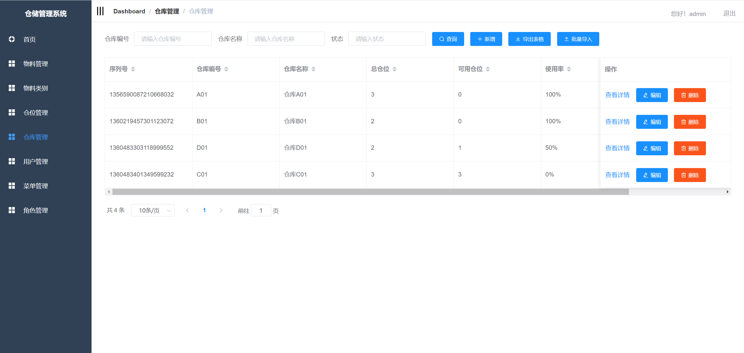The image size is (744, 353).
Task: Click the grid icon beside 仓位管理
Action: pyautogui.click(x=12, y=112)
